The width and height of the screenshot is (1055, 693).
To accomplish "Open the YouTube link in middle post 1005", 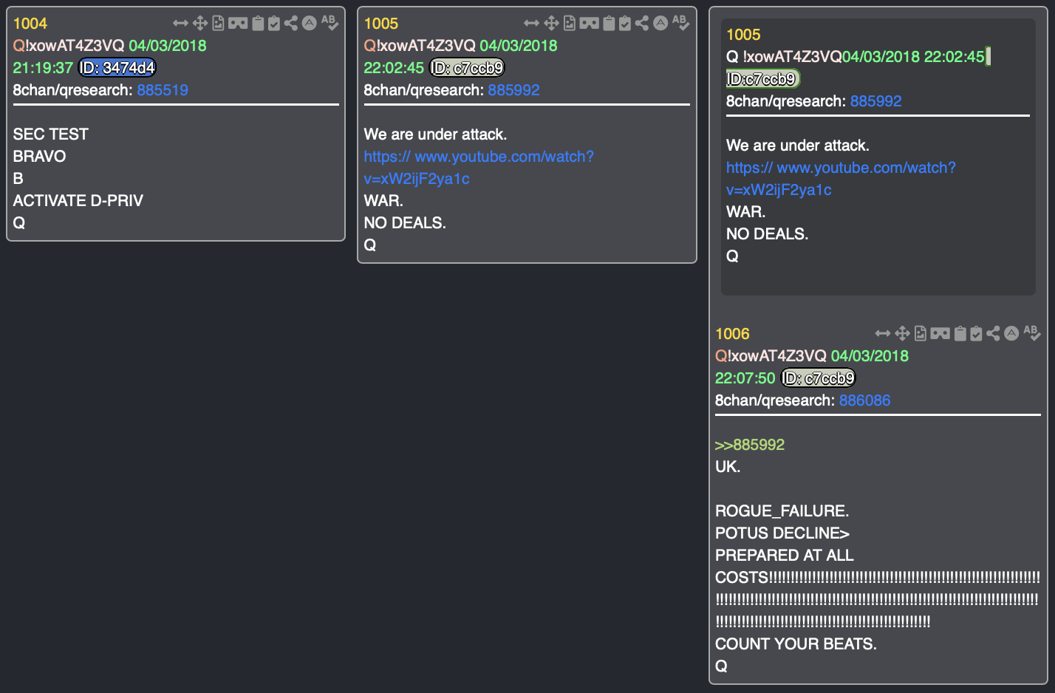I will (478, 157).
